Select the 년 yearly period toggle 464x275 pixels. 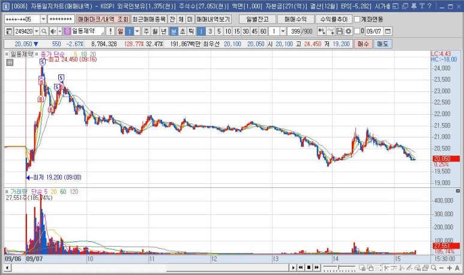coord(164,31)
